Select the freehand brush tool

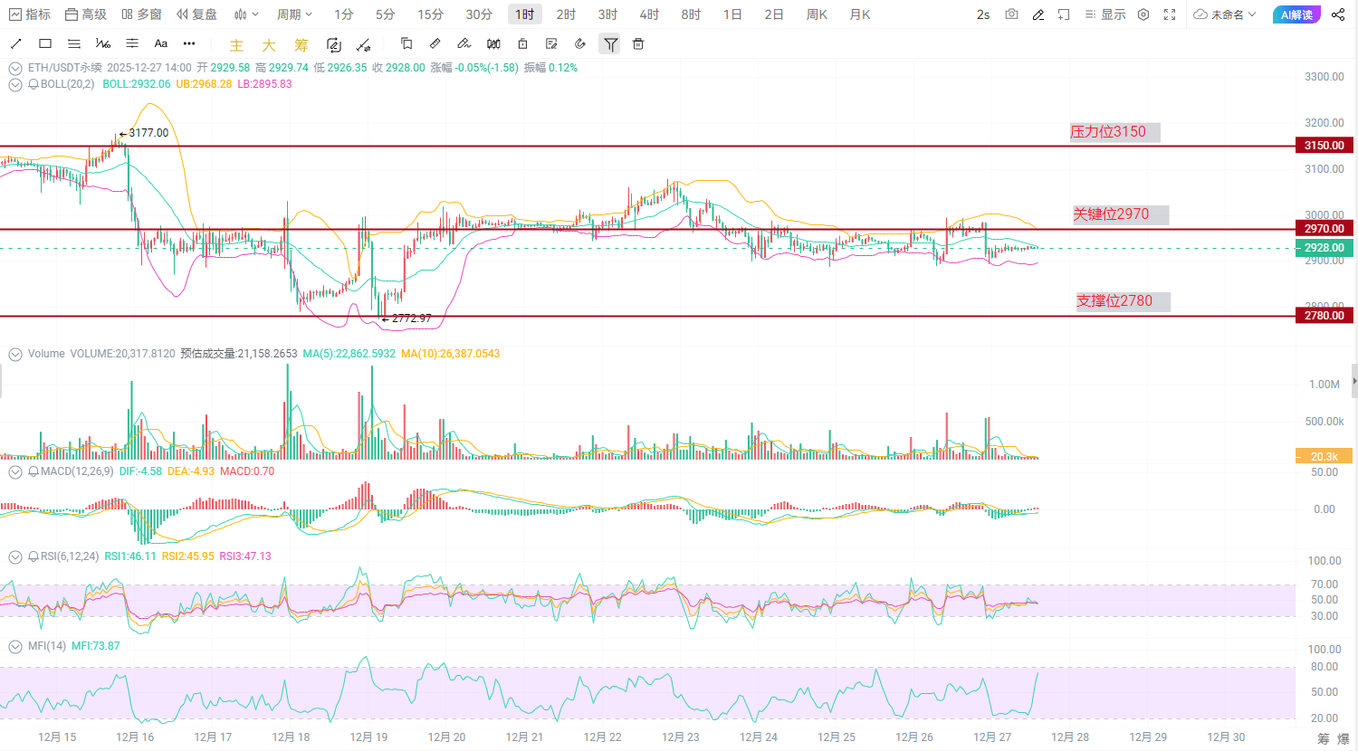pyautogui.click(x=464, y=43)
